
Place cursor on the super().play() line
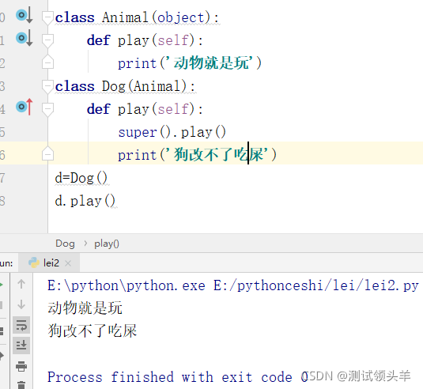tap(172, 133)
